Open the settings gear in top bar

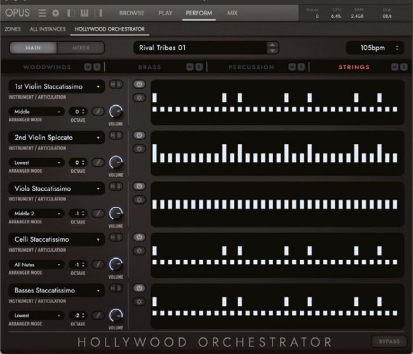pyautogui.click(x=55, y=13)
